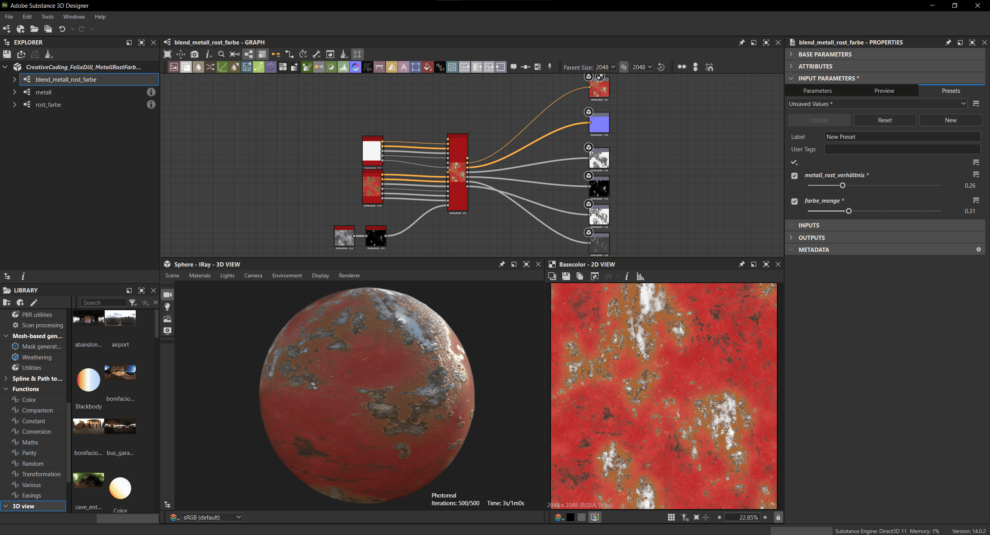The height and width of the screenshot is (535, 990).
Task: Toggle the 2D view zoom lock
Action: 778,517
